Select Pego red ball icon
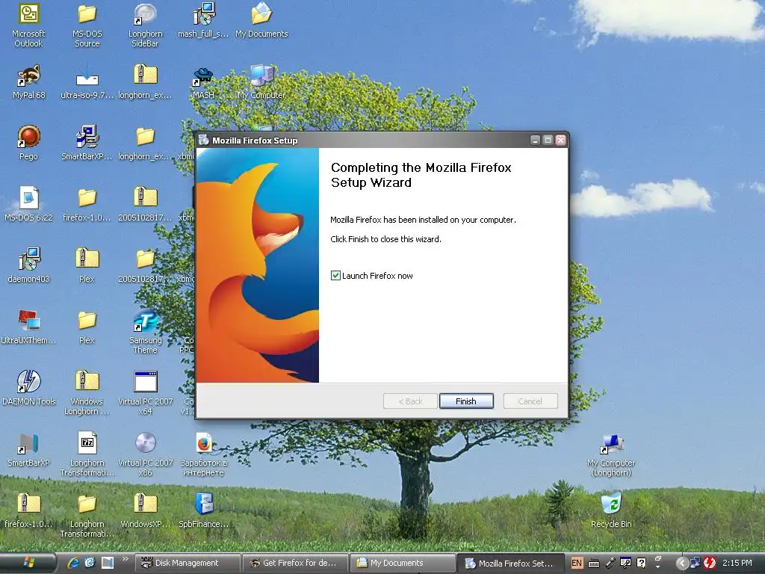The width and height of the screenshot is (765, 574). [28, 136]
